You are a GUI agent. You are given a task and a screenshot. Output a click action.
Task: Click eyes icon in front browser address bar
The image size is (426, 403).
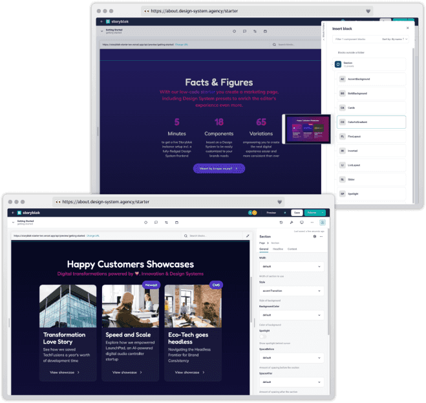pos(58,202)
